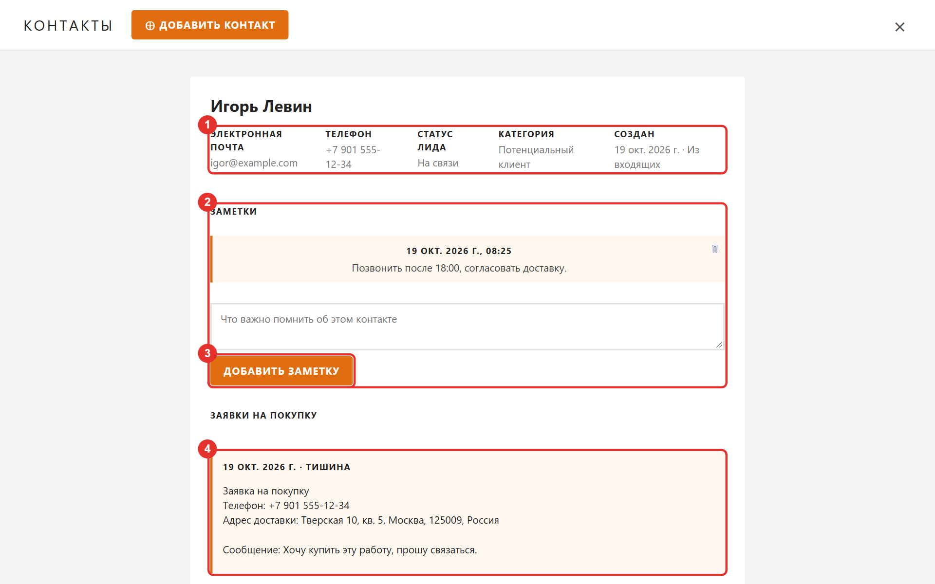Click the Создан field label
The image size is (935, 584).
click(x=634, y=134)
